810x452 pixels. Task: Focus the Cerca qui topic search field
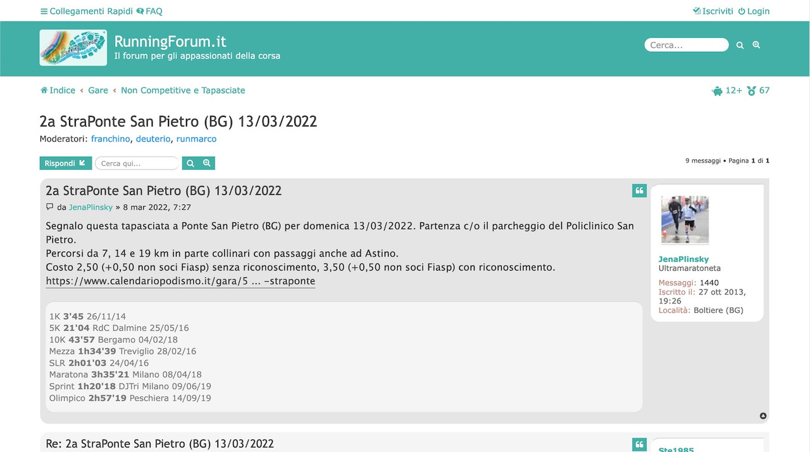click(137, 163)
